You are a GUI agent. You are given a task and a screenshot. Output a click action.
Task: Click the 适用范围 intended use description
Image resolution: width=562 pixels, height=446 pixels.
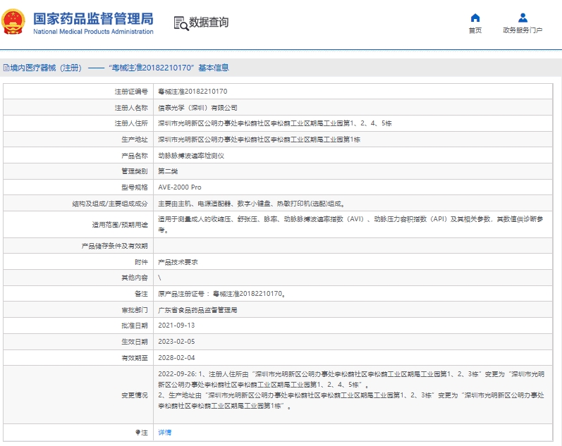tap(351, 224)
